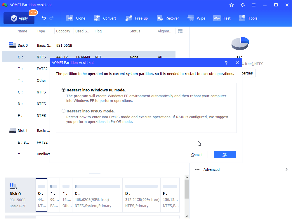Click the AOMEI app logo icon
292x219 pixels.
[5, 5]
